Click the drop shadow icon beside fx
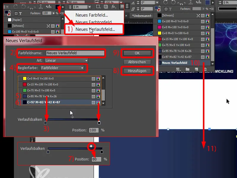237x178 pixels. pos(106,7)
